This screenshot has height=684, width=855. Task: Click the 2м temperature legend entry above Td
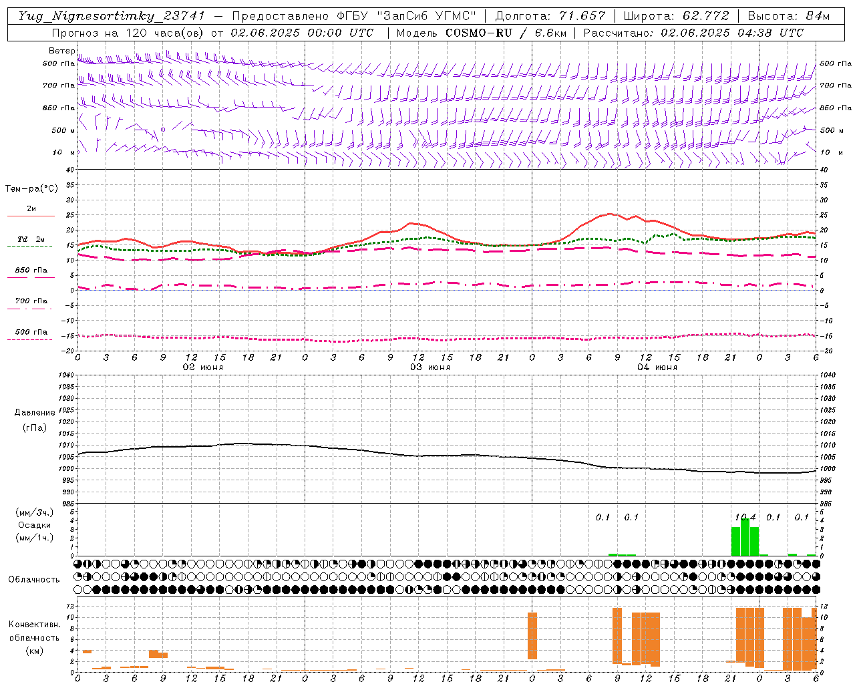click(31, 209)
